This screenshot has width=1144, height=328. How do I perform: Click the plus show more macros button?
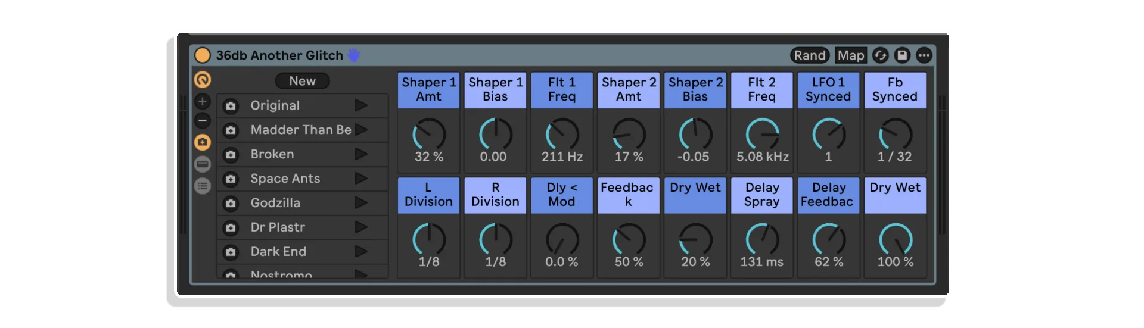coord(203,101)
